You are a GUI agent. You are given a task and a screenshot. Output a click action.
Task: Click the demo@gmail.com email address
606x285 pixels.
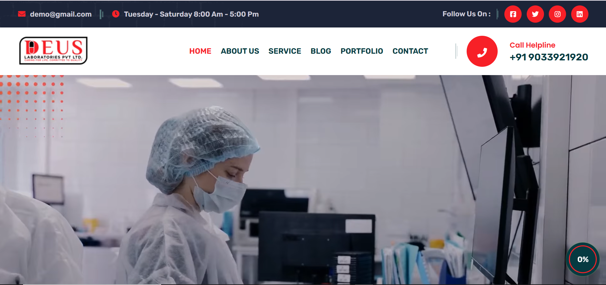(x=61, y=14)
